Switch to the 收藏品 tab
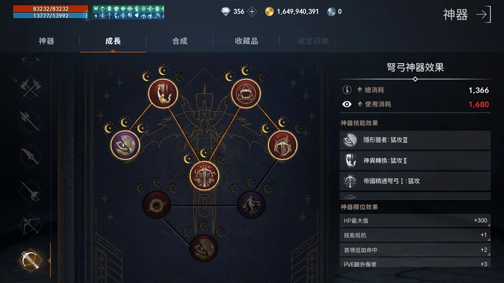 246,41
